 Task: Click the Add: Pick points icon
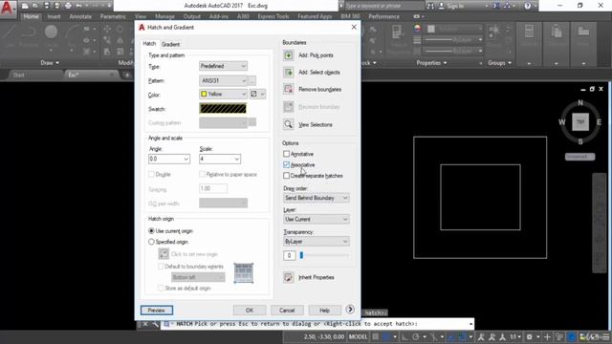[289, 55]
